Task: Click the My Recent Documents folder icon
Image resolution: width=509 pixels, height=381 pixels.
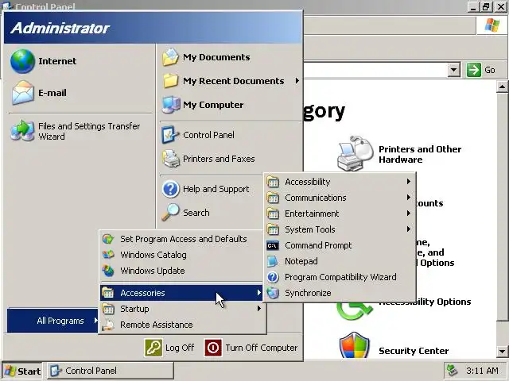Action: [x=170, y=81]
